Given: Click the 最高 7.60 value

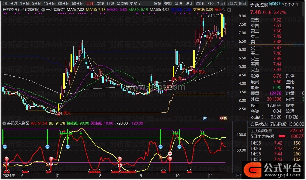Looking at the screenshot, I should (277, 82).
